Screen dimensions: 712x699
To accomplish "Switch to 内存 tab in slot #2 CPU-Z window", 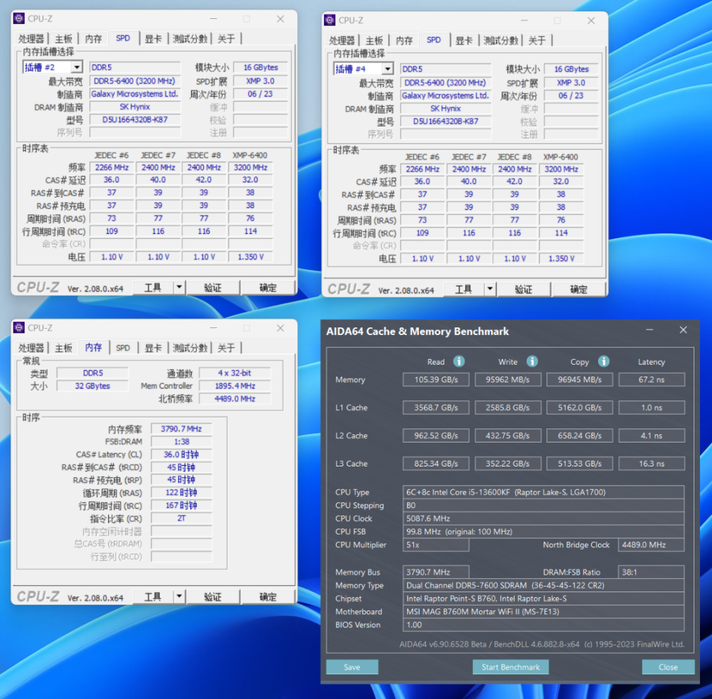I will (93, 39).
